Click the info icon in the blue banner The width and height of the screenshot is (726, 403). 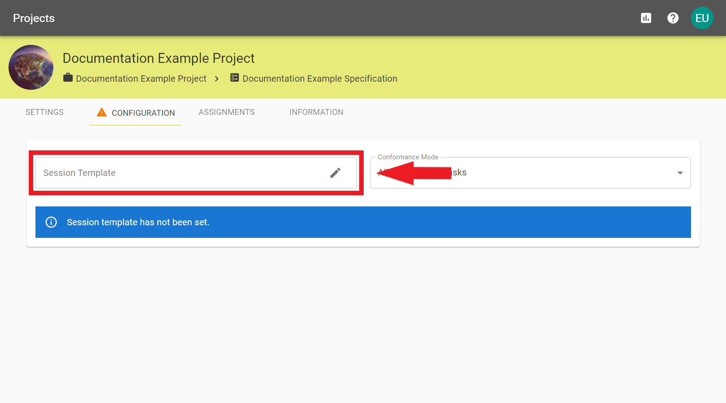(x=51, y=222)
